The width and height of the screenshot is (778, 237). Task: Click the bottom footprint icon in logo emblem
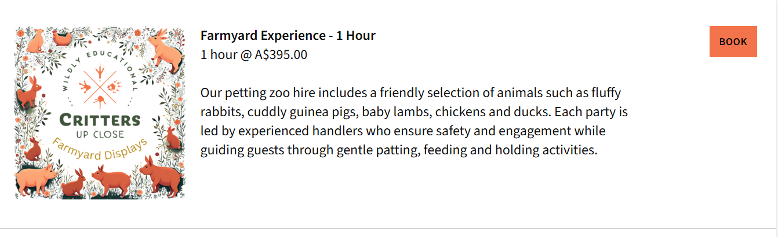click(x=100, y=102)
